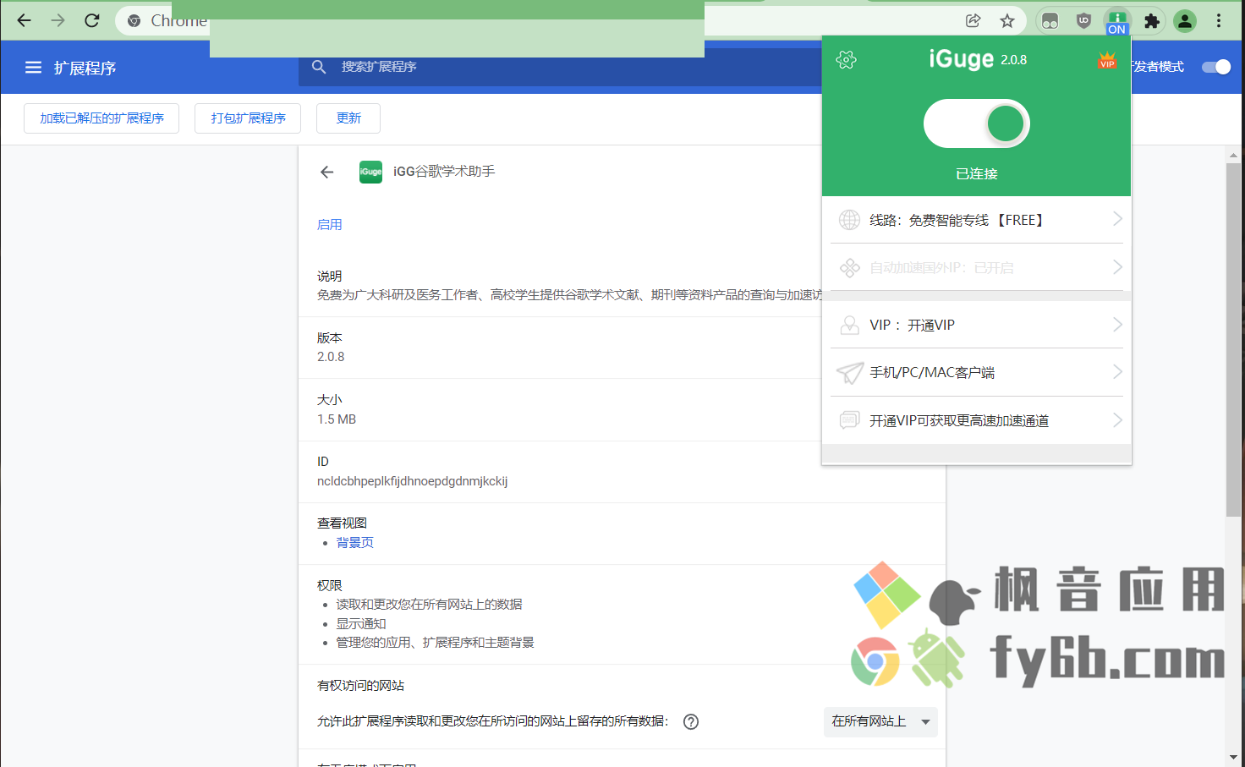1245x767 pixels.
Task: Click the user icon beside VIP row
Action: click(849, 325)
